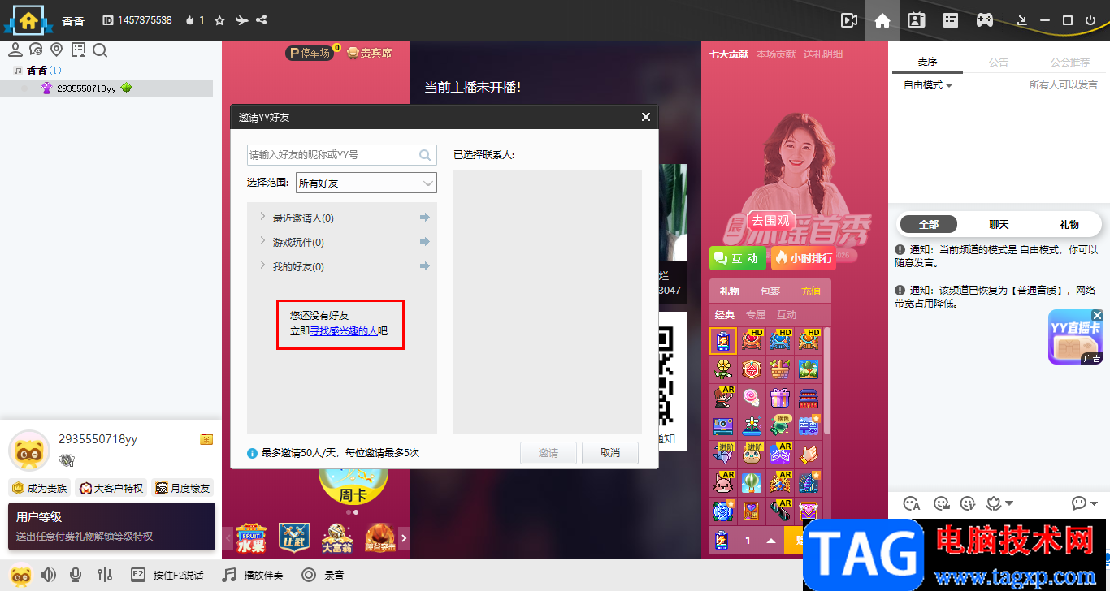This screenshot has width=1110, height=591.
Task: Select the hot air balloon gift icon
Action: click(752, 482)
